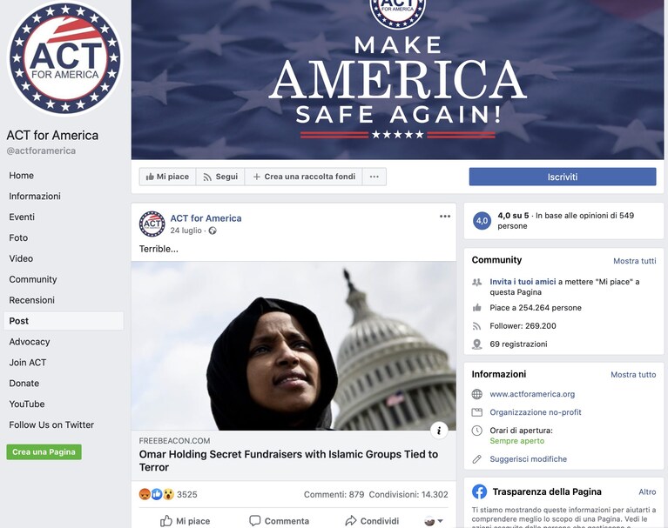The image size is (668, 528).
Task: Click Suggerisci modifiche link
Action: [x=529, y=459]
